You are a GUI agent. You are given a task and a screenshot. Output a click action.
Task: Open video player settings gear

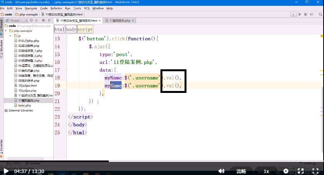(x=286, y=171)
